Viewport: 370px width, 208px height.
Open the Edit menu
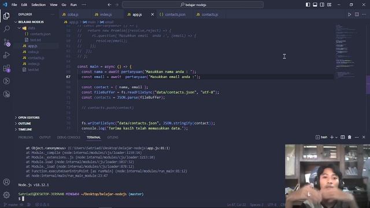[24, 5]
